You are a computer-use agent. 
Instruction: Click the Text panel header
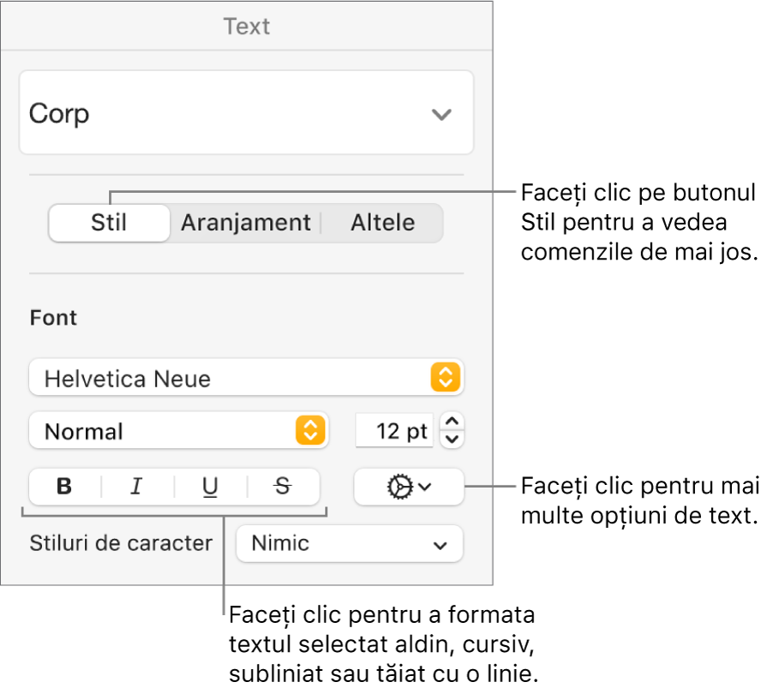pyautogui.click(x=247, y=26)
